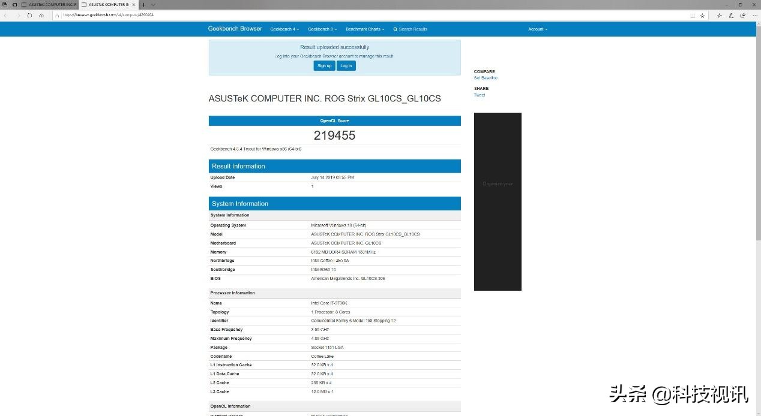Click the back navigation arrow
Screen dimensions: 761x416
[6, 15]
